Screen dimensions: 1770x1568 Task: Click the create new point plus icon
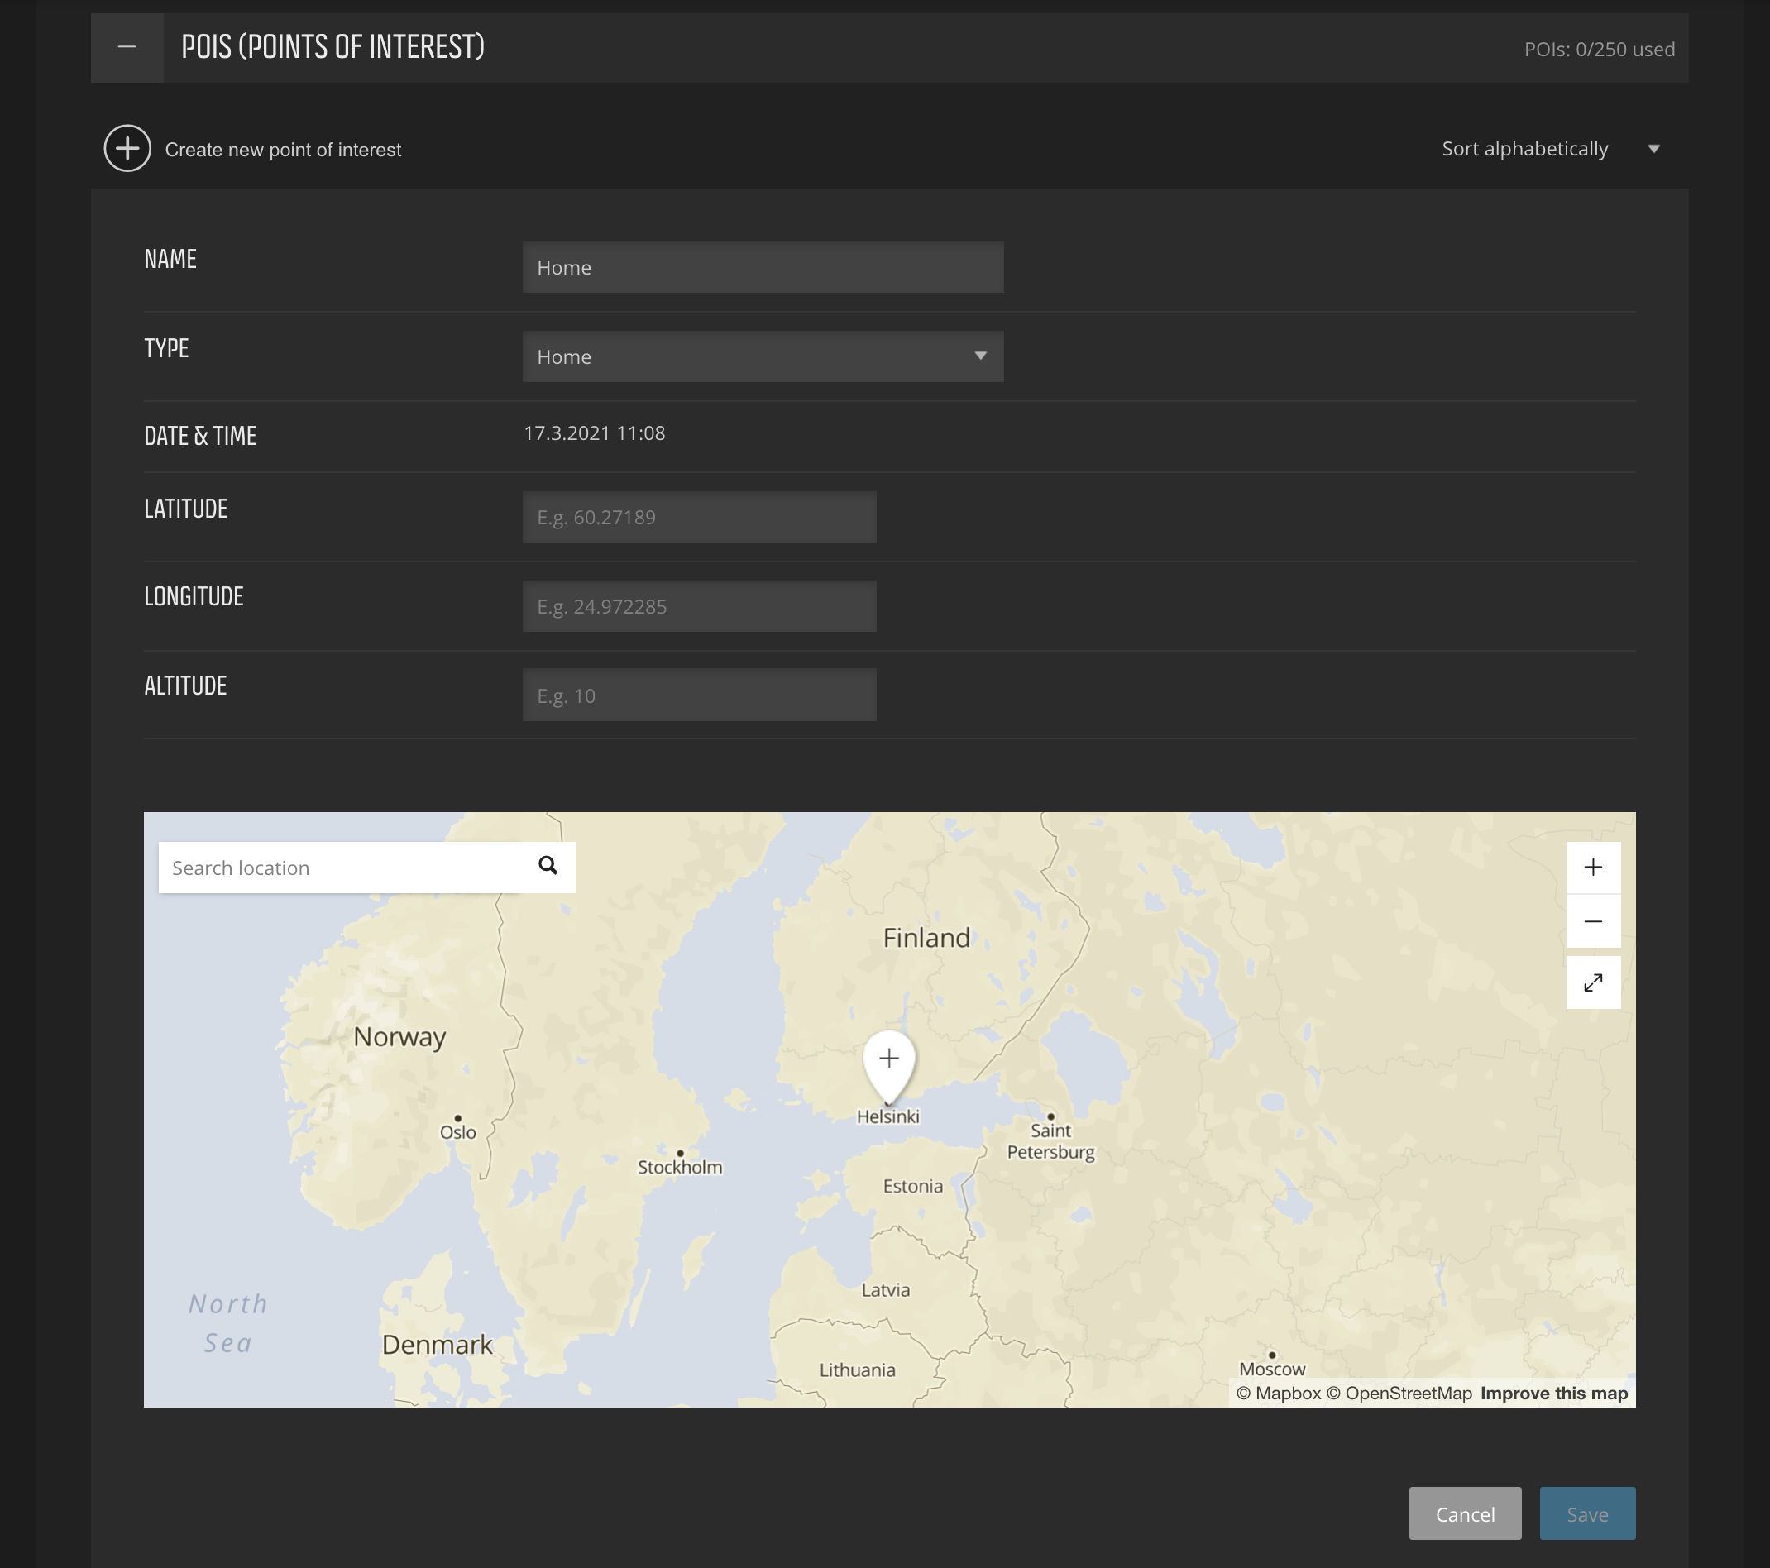pyautogui.click(x=127, y=148)
